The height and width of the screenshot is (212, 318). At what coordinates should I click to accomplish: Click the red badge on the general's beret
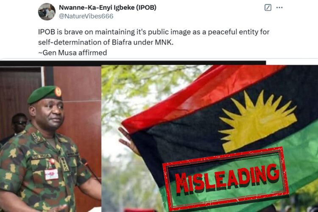coord(58,92)
